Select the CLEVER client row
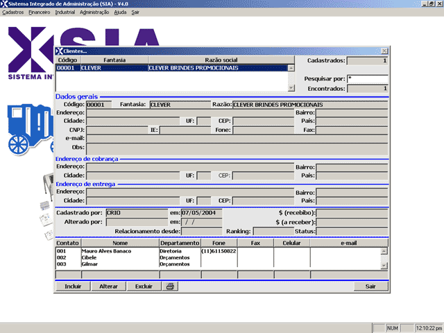The height and width of the screenshot is (333, 444). click(170, 68)
